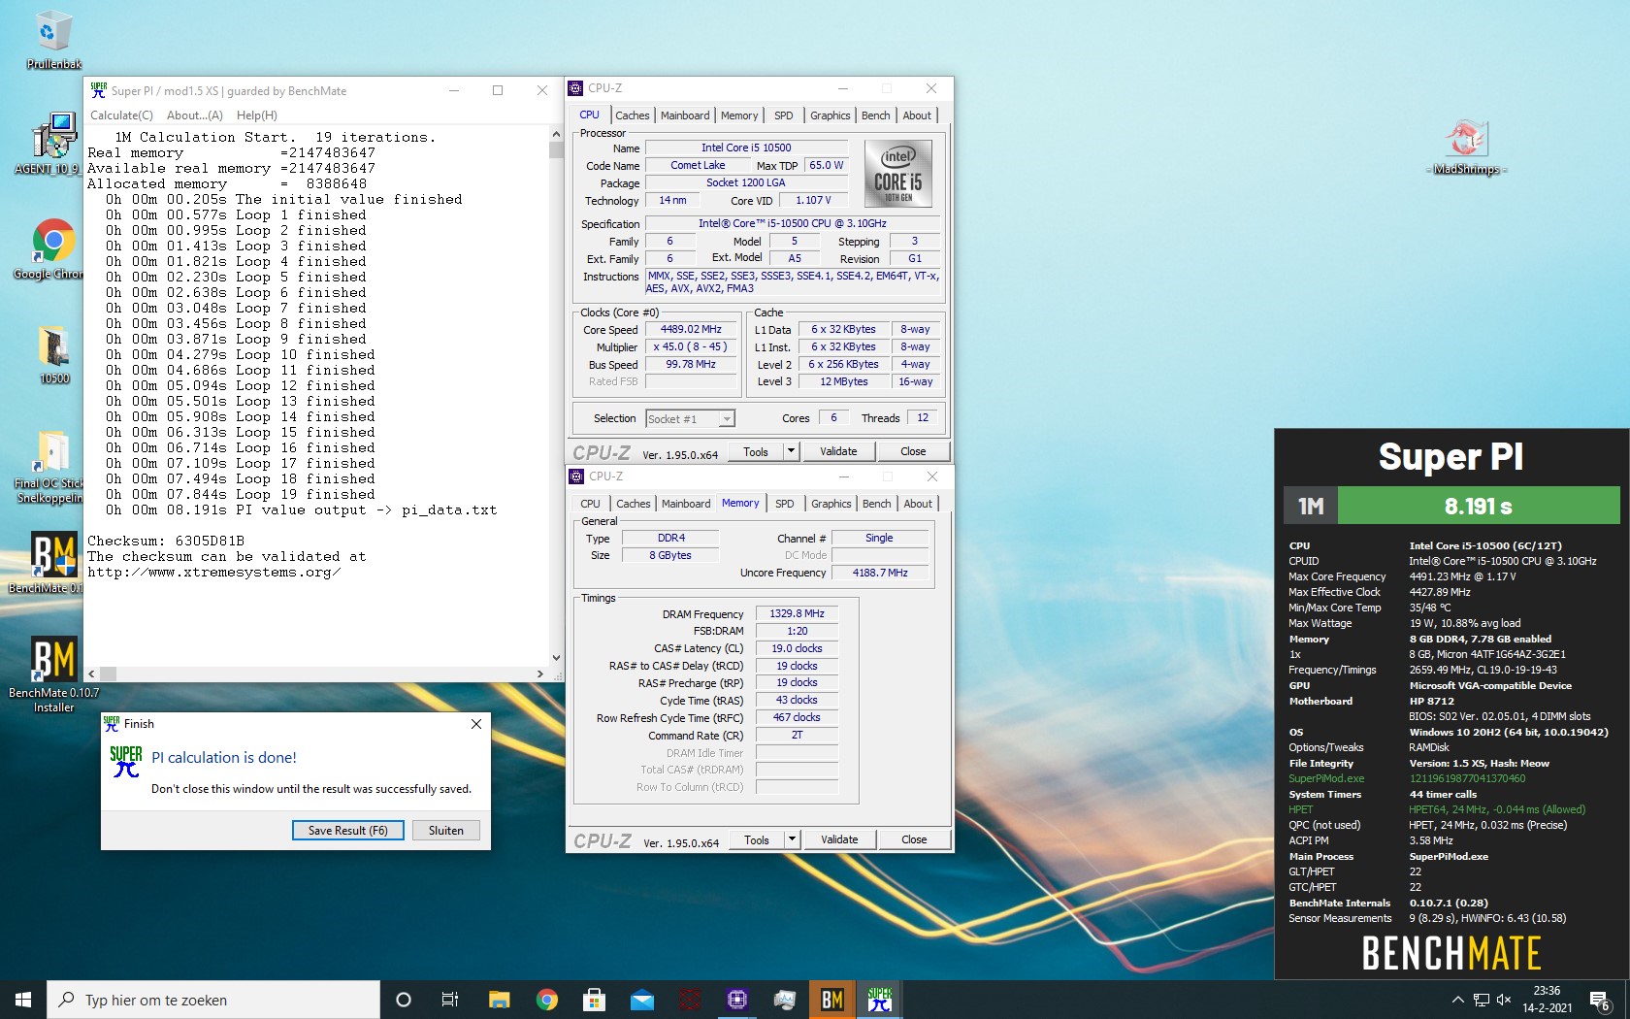Click the lower CPU-Z window title icon
1630x1019 pixels.
pos(576,477)
